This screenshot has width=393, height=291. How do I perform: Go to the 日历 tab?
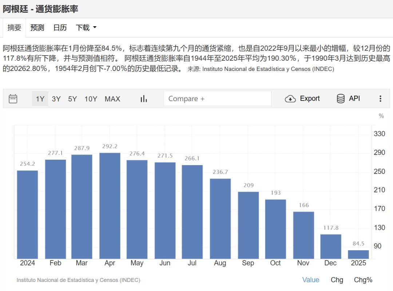tap(60, 28)
